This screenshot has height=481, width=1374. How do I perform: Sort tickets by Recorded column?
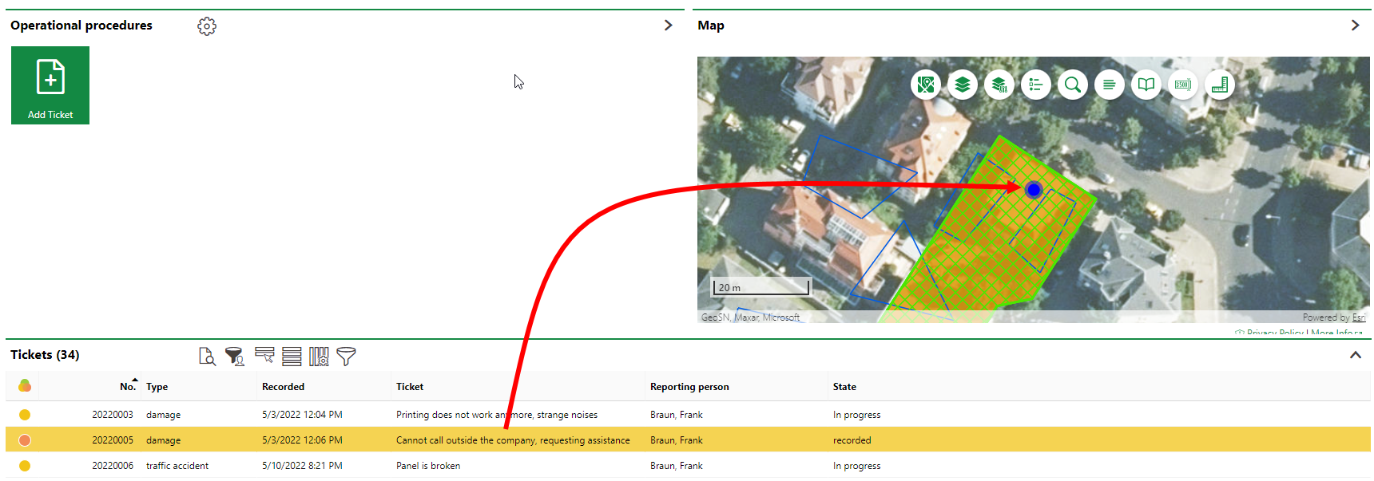284,387
